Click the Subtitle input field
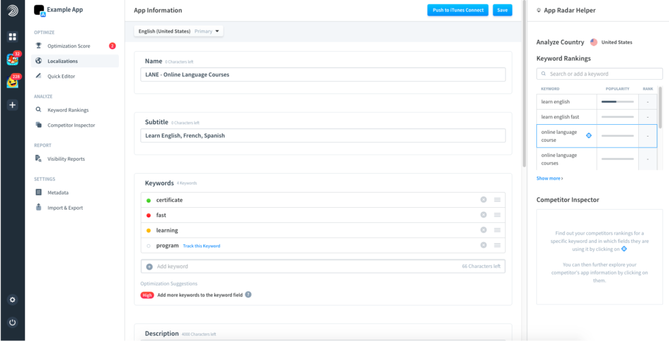Viewport: 669px width, 341px height. click(323, 136)
